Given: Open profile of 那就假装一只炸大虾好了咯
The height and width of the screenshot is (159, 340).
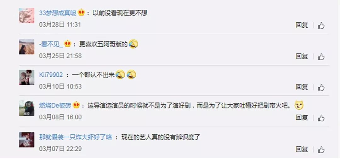Looking at the screenshot, I should click(76, 137).
